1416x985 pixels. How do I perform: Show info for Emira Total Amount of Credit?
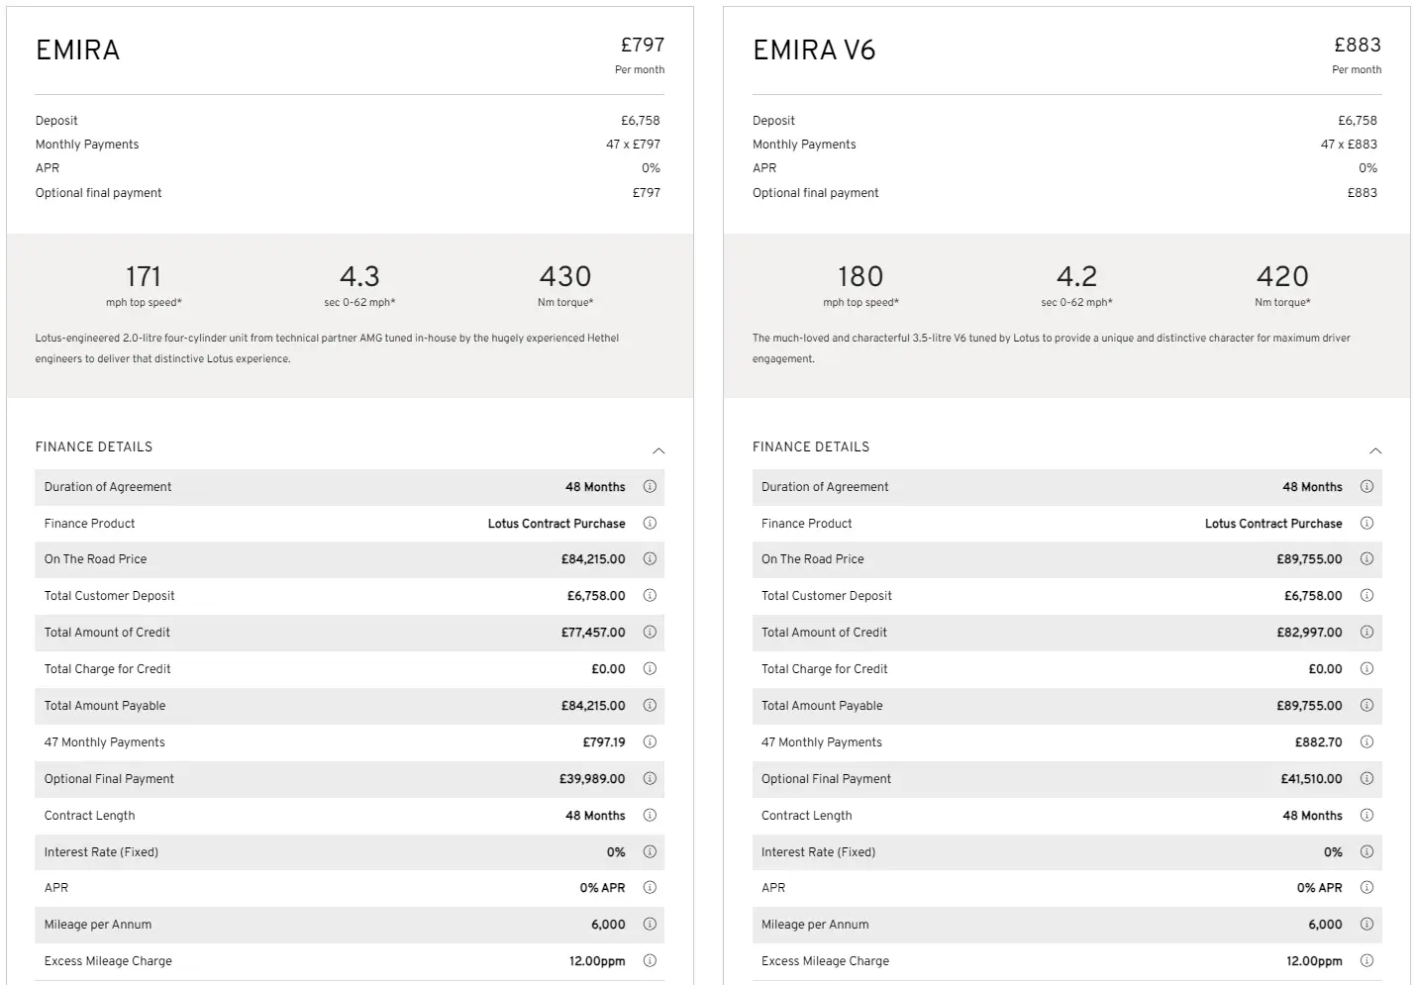pyautogui.click(x=650, y=632)
